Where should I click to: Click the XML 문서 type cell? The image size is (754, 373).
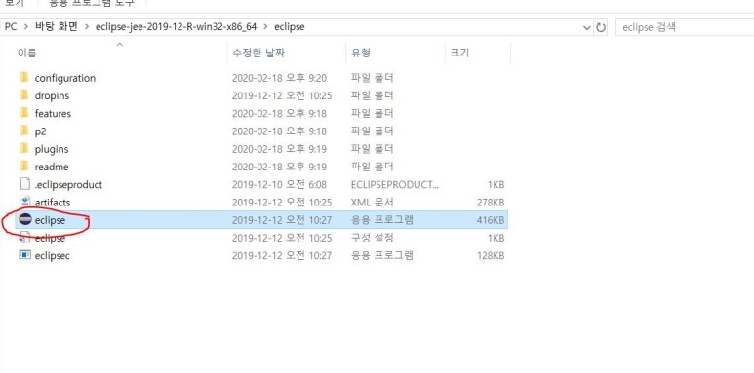pyautogui.click(x=373, y=203)
